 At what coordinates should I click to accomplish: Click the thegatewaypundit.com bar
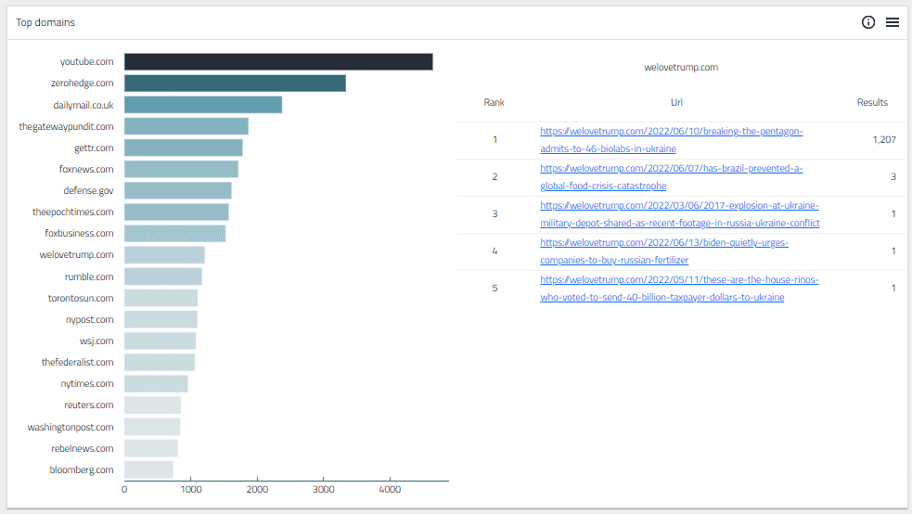[186, 126]
